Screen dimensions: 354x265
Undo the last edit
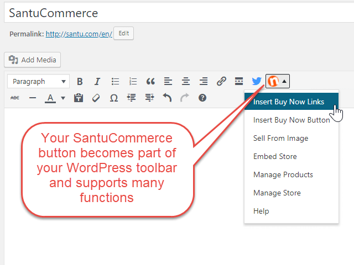pos(167,98)
